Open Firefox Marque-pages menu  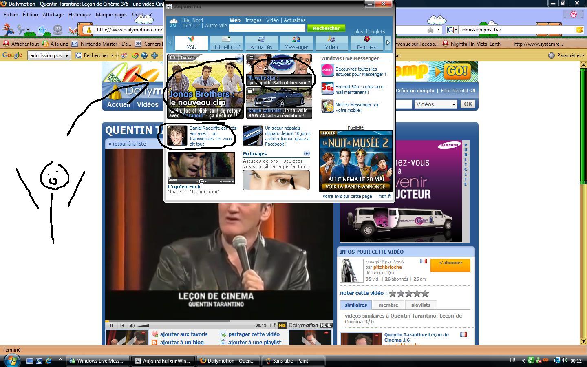[x=111, y=14]
